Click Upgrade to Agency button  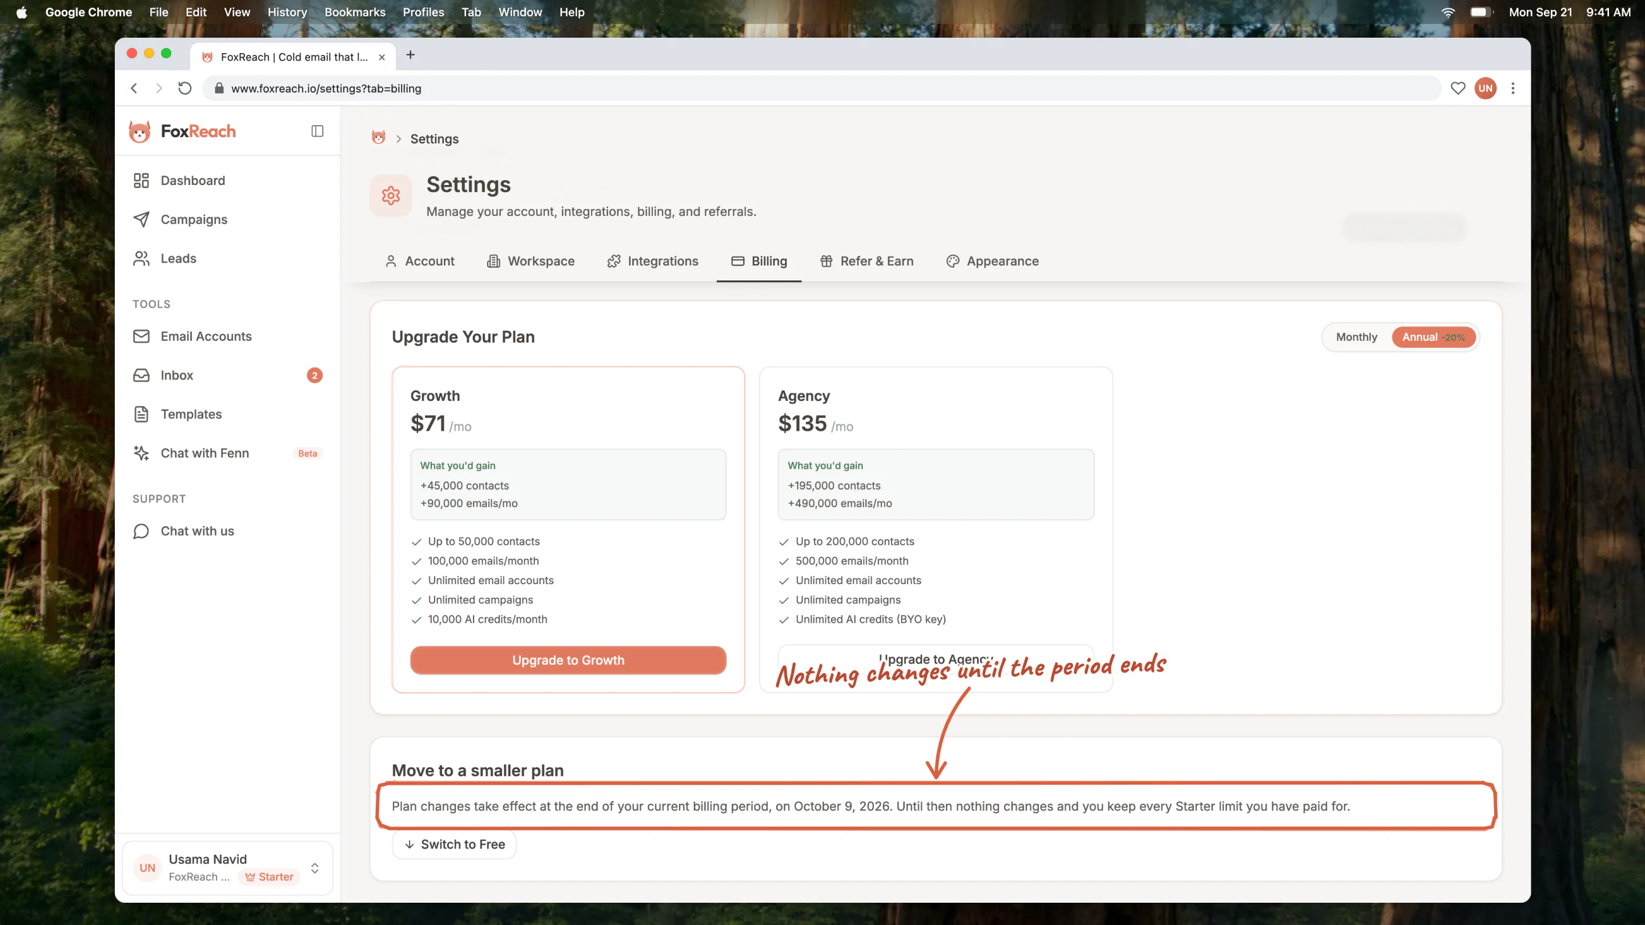[936, 659]
